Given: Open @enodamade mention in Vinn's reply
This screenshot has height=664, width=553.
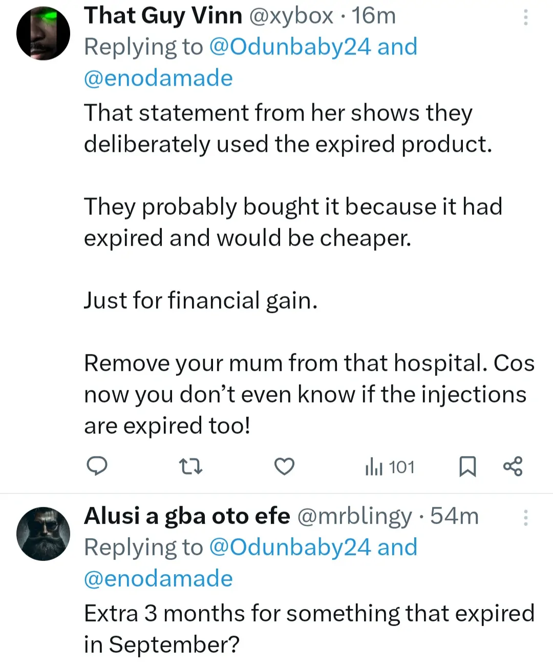Looking at the screenshot, I should 158,78.
